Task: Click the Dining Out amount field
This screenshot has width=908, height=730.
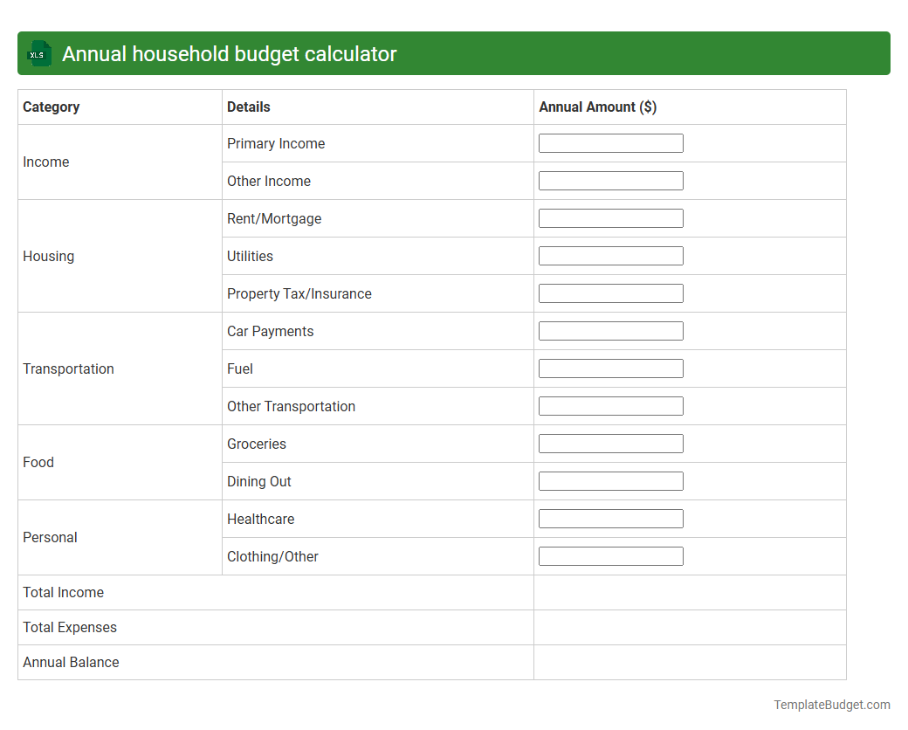Action: [610, 480]
